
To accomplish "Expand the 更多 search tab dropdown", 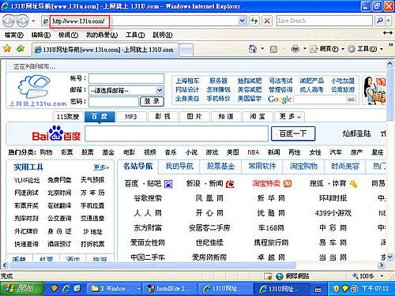I will [289, 117].
